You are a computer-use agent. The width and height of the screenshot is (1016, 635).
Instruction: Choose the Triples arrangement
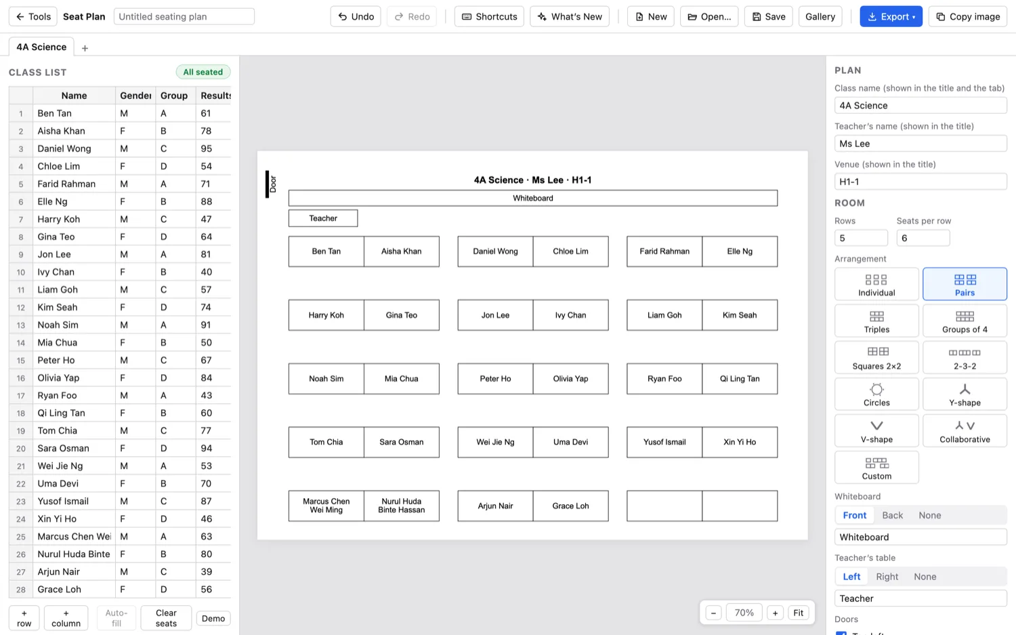[x=876, y=321]
